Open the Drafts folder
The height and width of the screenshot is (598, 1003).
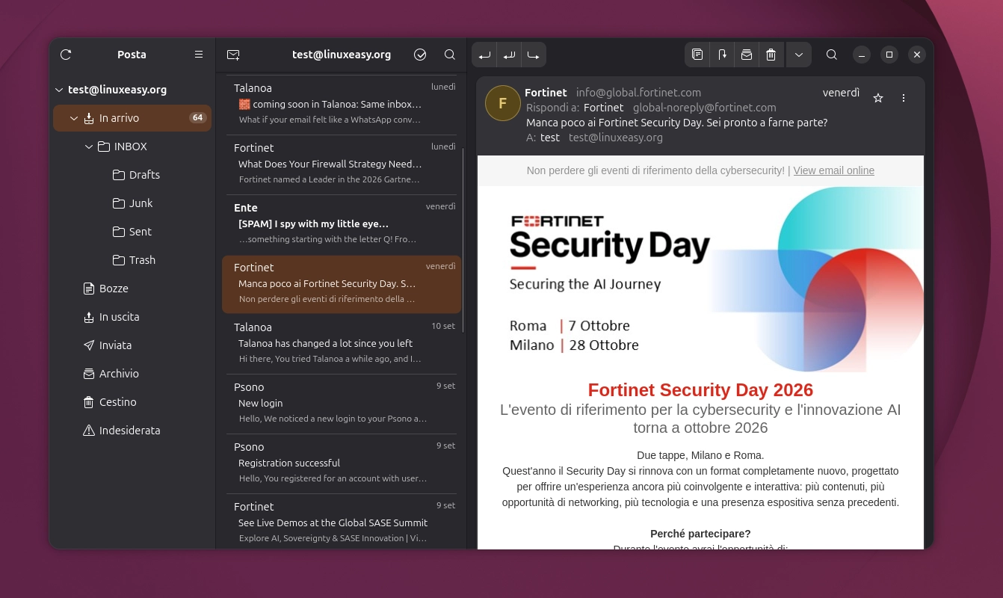pos(132,175)
